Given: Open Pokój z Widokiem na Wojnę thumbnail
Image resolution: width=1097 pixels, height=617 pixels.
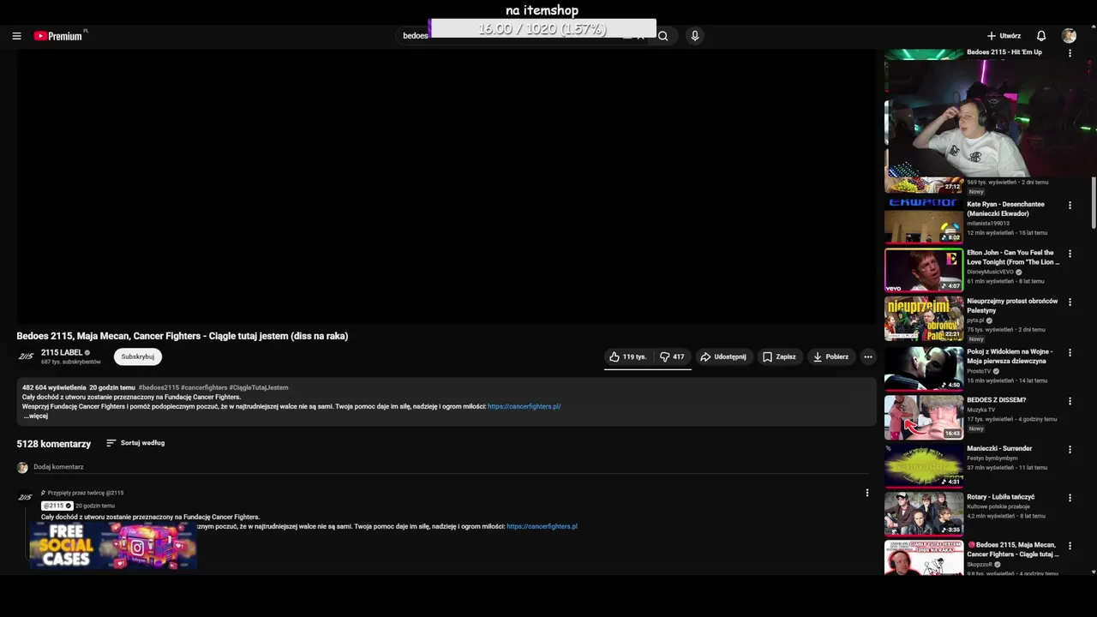Looking at the screenshot, I should [924, 368].
